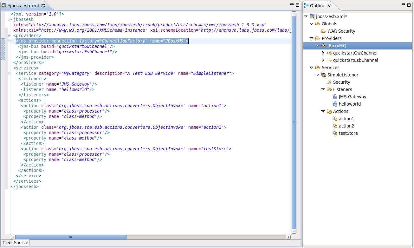The height and width of the screenshot is (248, 414).
Task: Click the Security item icon in Outline
Action: 329,82
